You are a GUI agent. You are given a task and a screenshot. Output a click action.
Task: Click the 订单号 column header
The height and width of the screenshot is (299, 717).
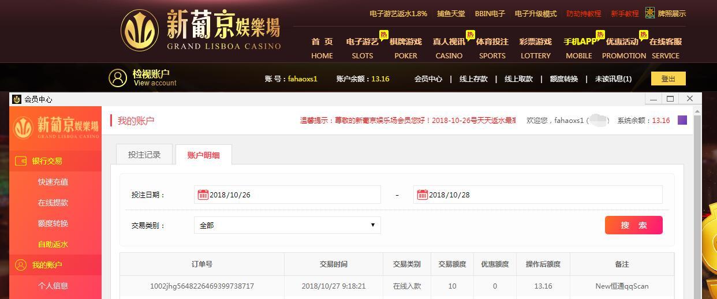(x=202, y=264)
